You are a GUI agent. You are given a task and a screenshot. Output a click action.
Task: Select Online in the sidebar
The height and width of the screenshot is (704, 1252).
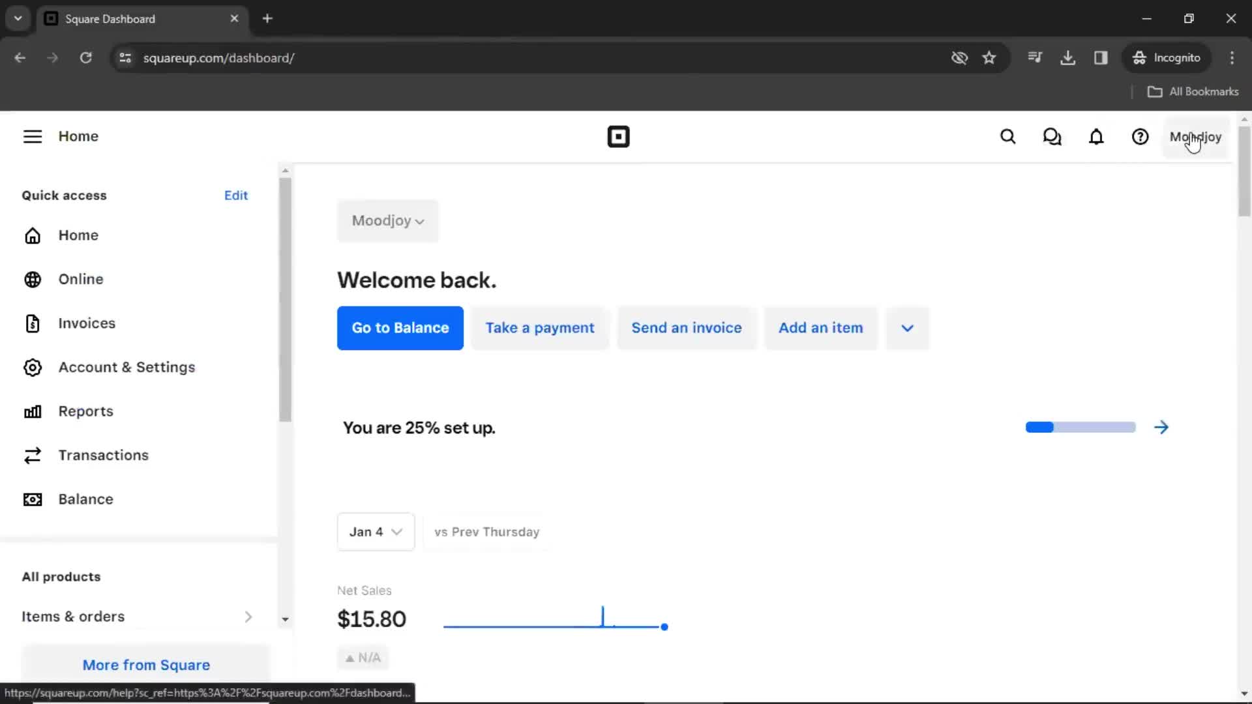(81, 279)
